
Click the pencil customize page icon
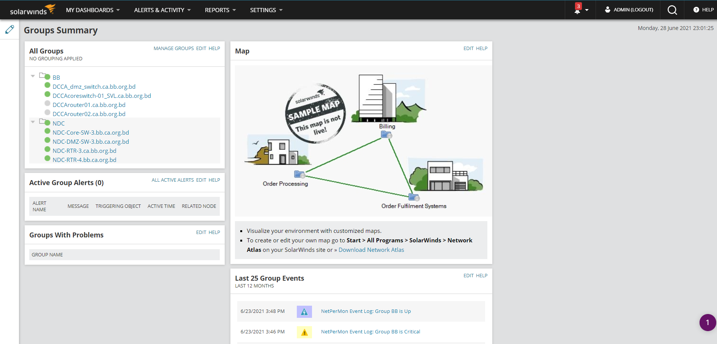[x=9, y=30]
